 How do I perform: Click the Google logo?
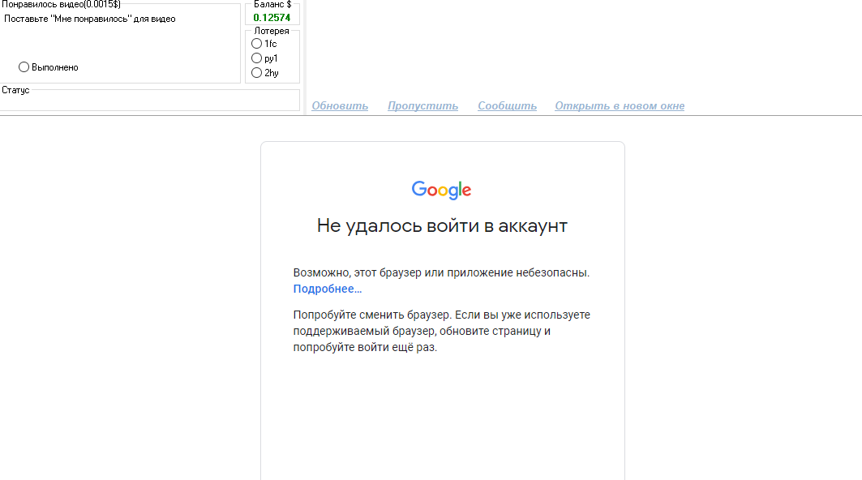[x=441, y=191]
